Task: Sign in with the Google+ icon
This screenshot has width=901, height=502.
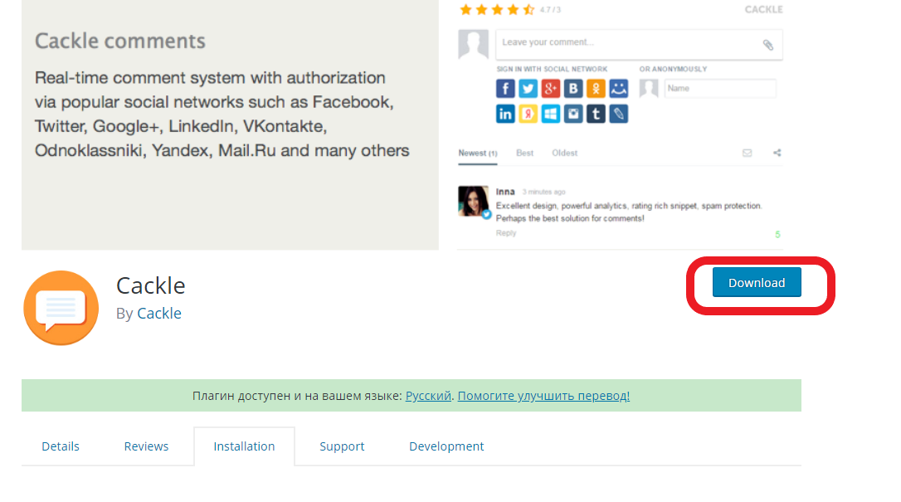Action: point(551,89)
